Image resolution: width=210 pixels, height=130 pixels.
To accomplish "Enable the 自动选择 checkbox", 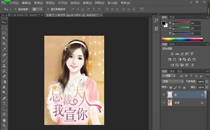I will [15, 9].
